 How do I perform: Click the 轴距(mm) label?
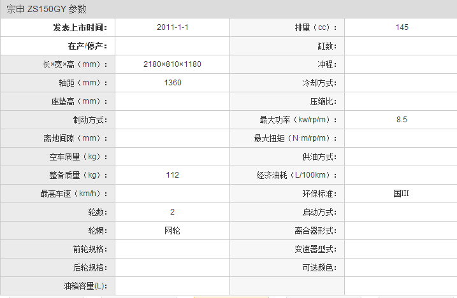(83, 83)
